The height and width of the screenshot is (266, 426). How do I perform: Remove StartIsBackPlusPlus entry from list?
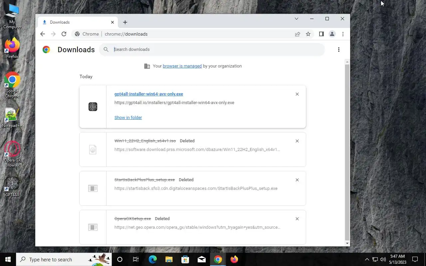pos(297,180)
